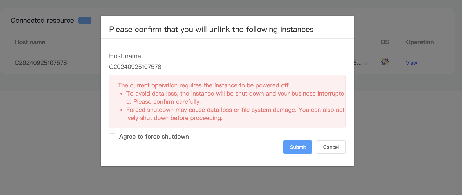Click the red warning heading about powering off

tap(203, 85)
